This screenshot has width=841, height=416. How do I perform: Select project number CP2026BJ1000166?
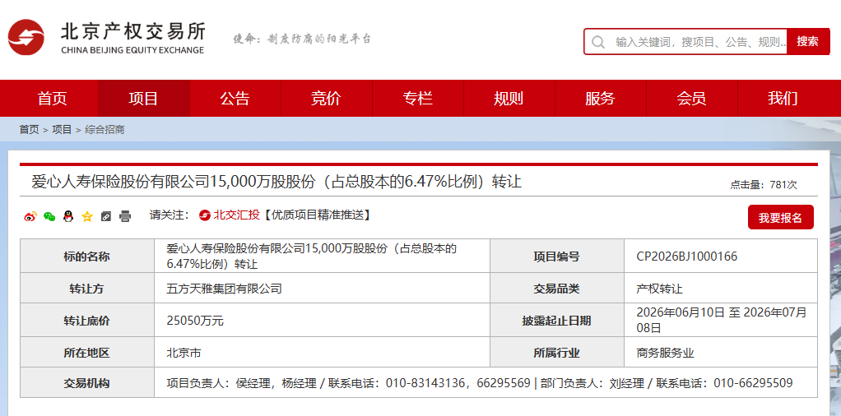[x=687, y=257]
